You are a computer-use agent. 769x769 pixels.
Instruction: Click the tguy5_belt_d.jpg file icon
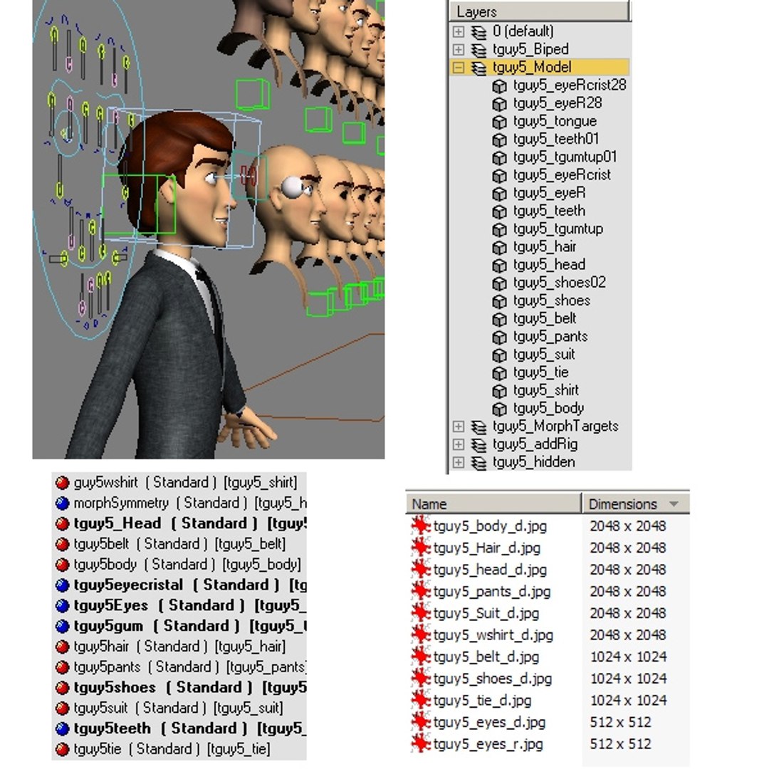[x=421, y=656]
